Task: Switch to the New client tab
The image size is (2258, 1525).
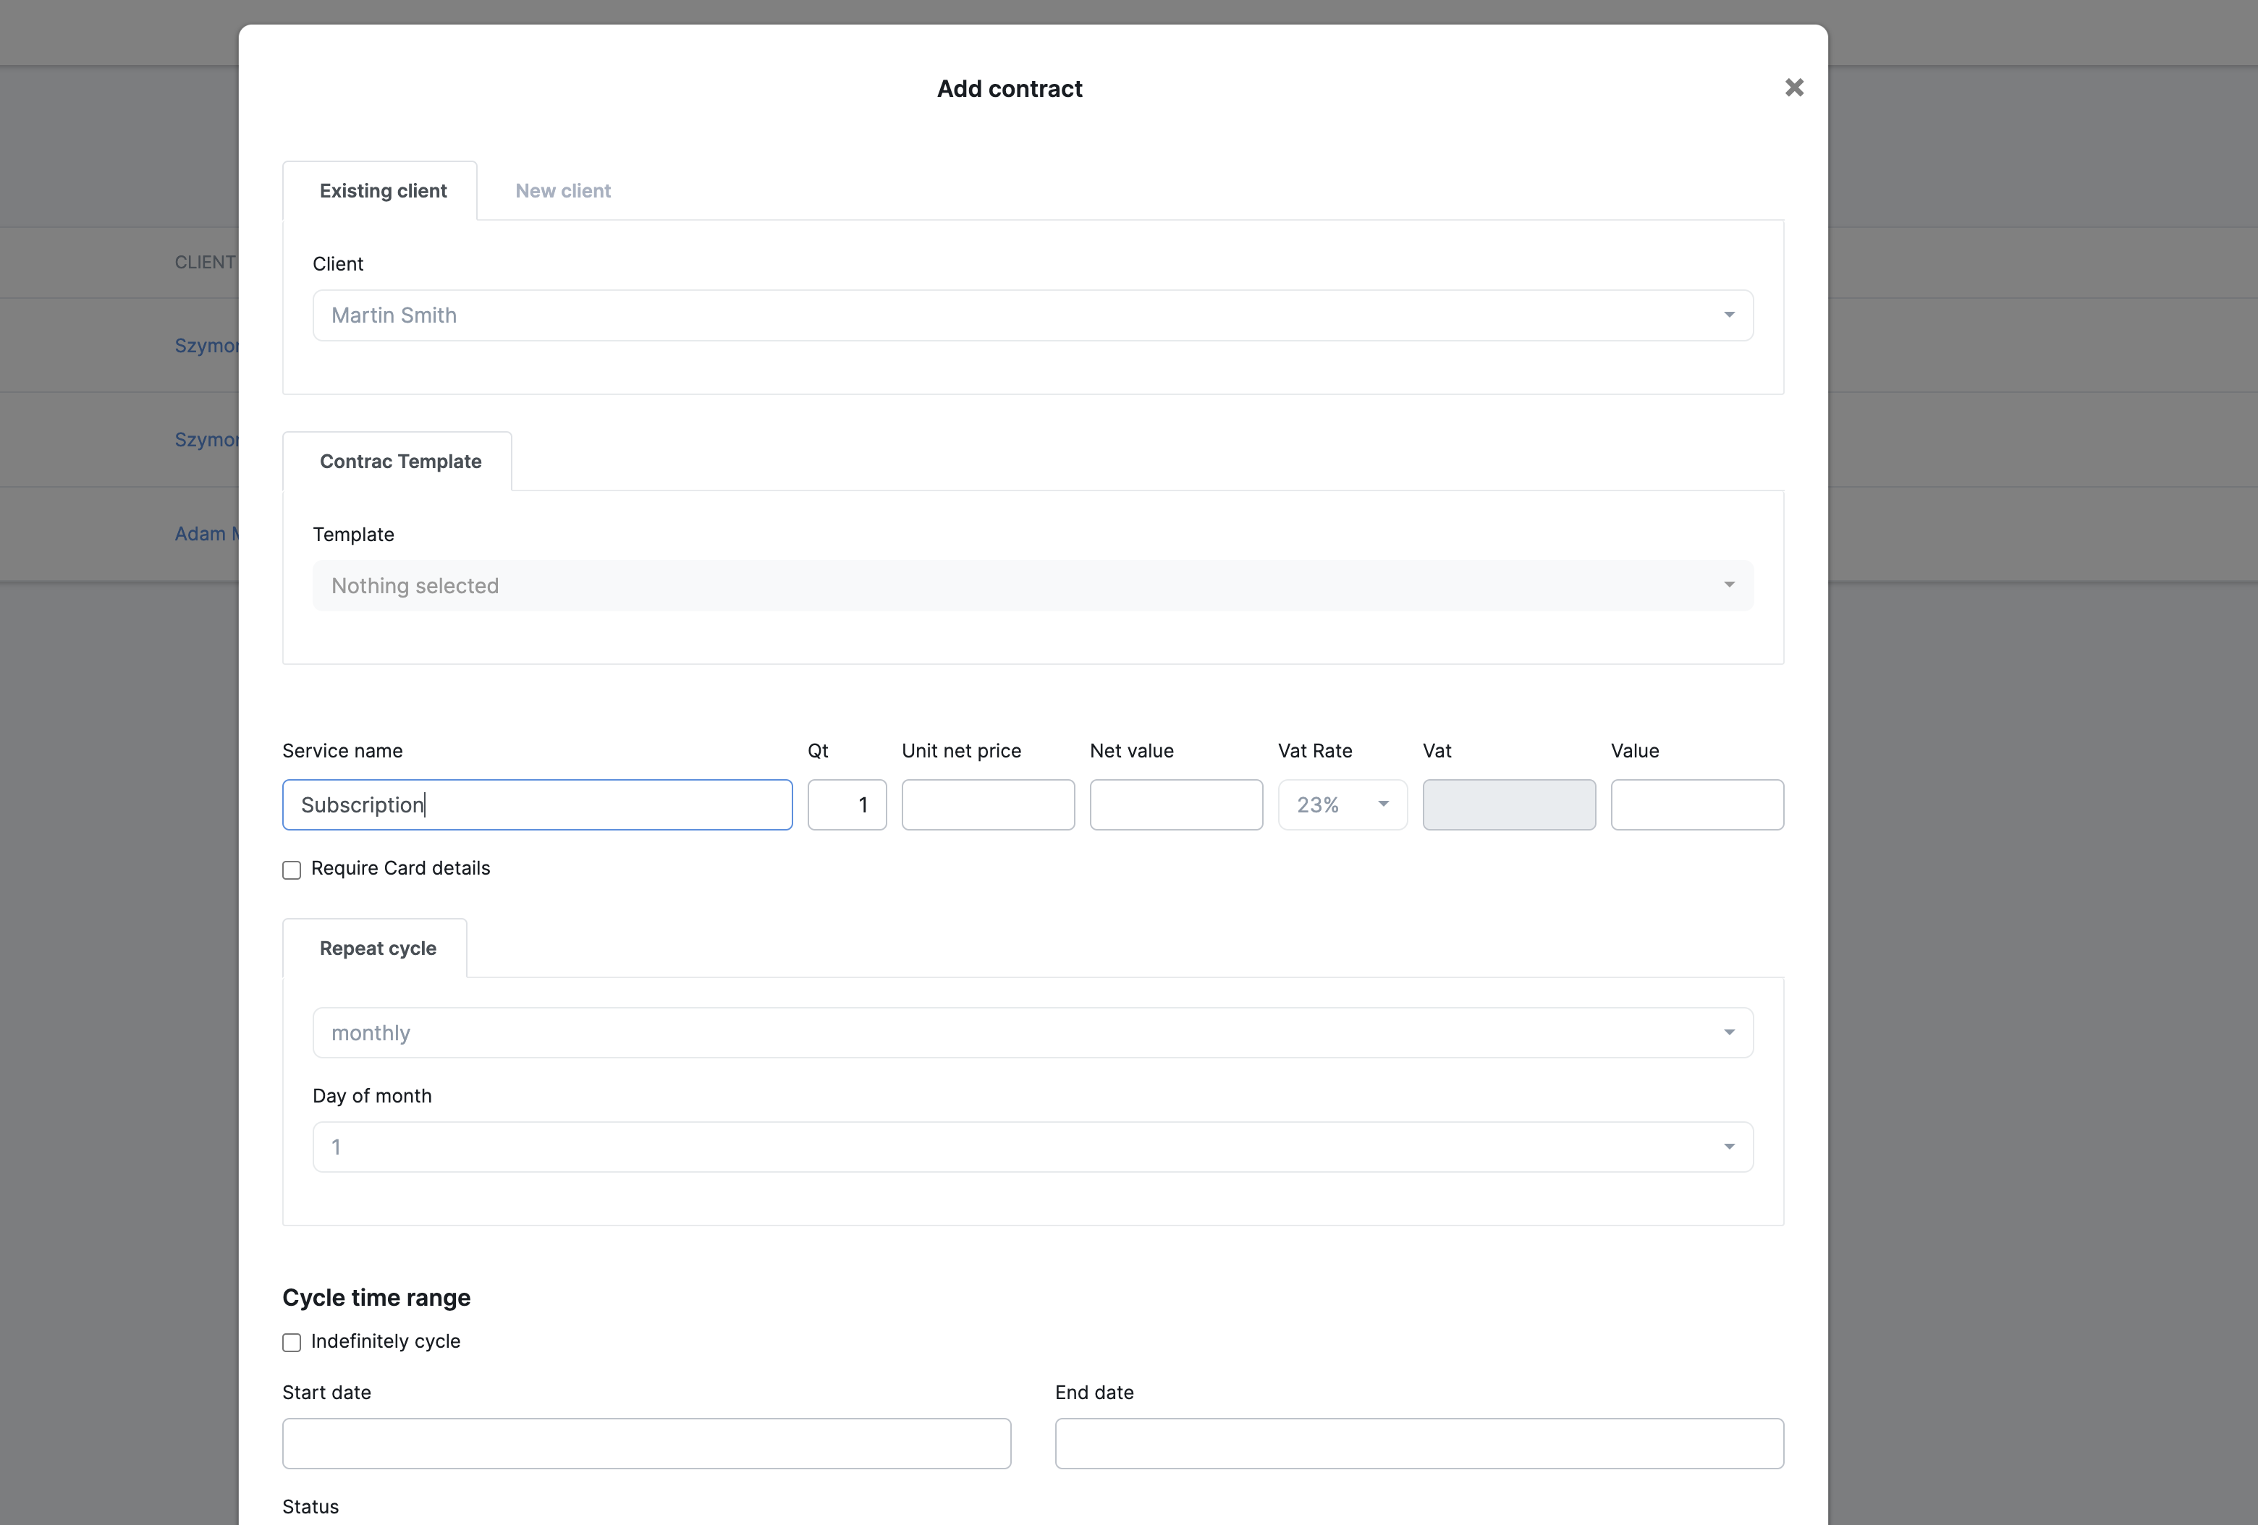Action: point(562,190)
